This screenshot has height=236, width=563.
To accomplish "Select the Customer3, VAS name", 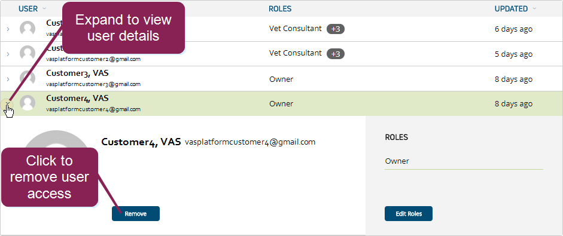I will click(x=78, y=73).
